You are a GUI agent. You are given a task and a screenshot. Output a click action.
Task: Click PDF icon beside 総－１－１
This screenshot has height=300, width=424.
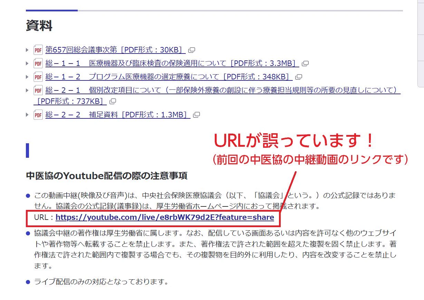coord(38,63)
